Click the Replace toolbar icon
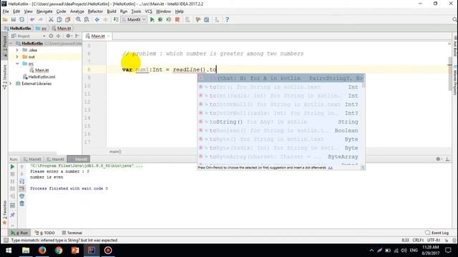Viewport: 458px width, 257px height. [x=87, y=19]
